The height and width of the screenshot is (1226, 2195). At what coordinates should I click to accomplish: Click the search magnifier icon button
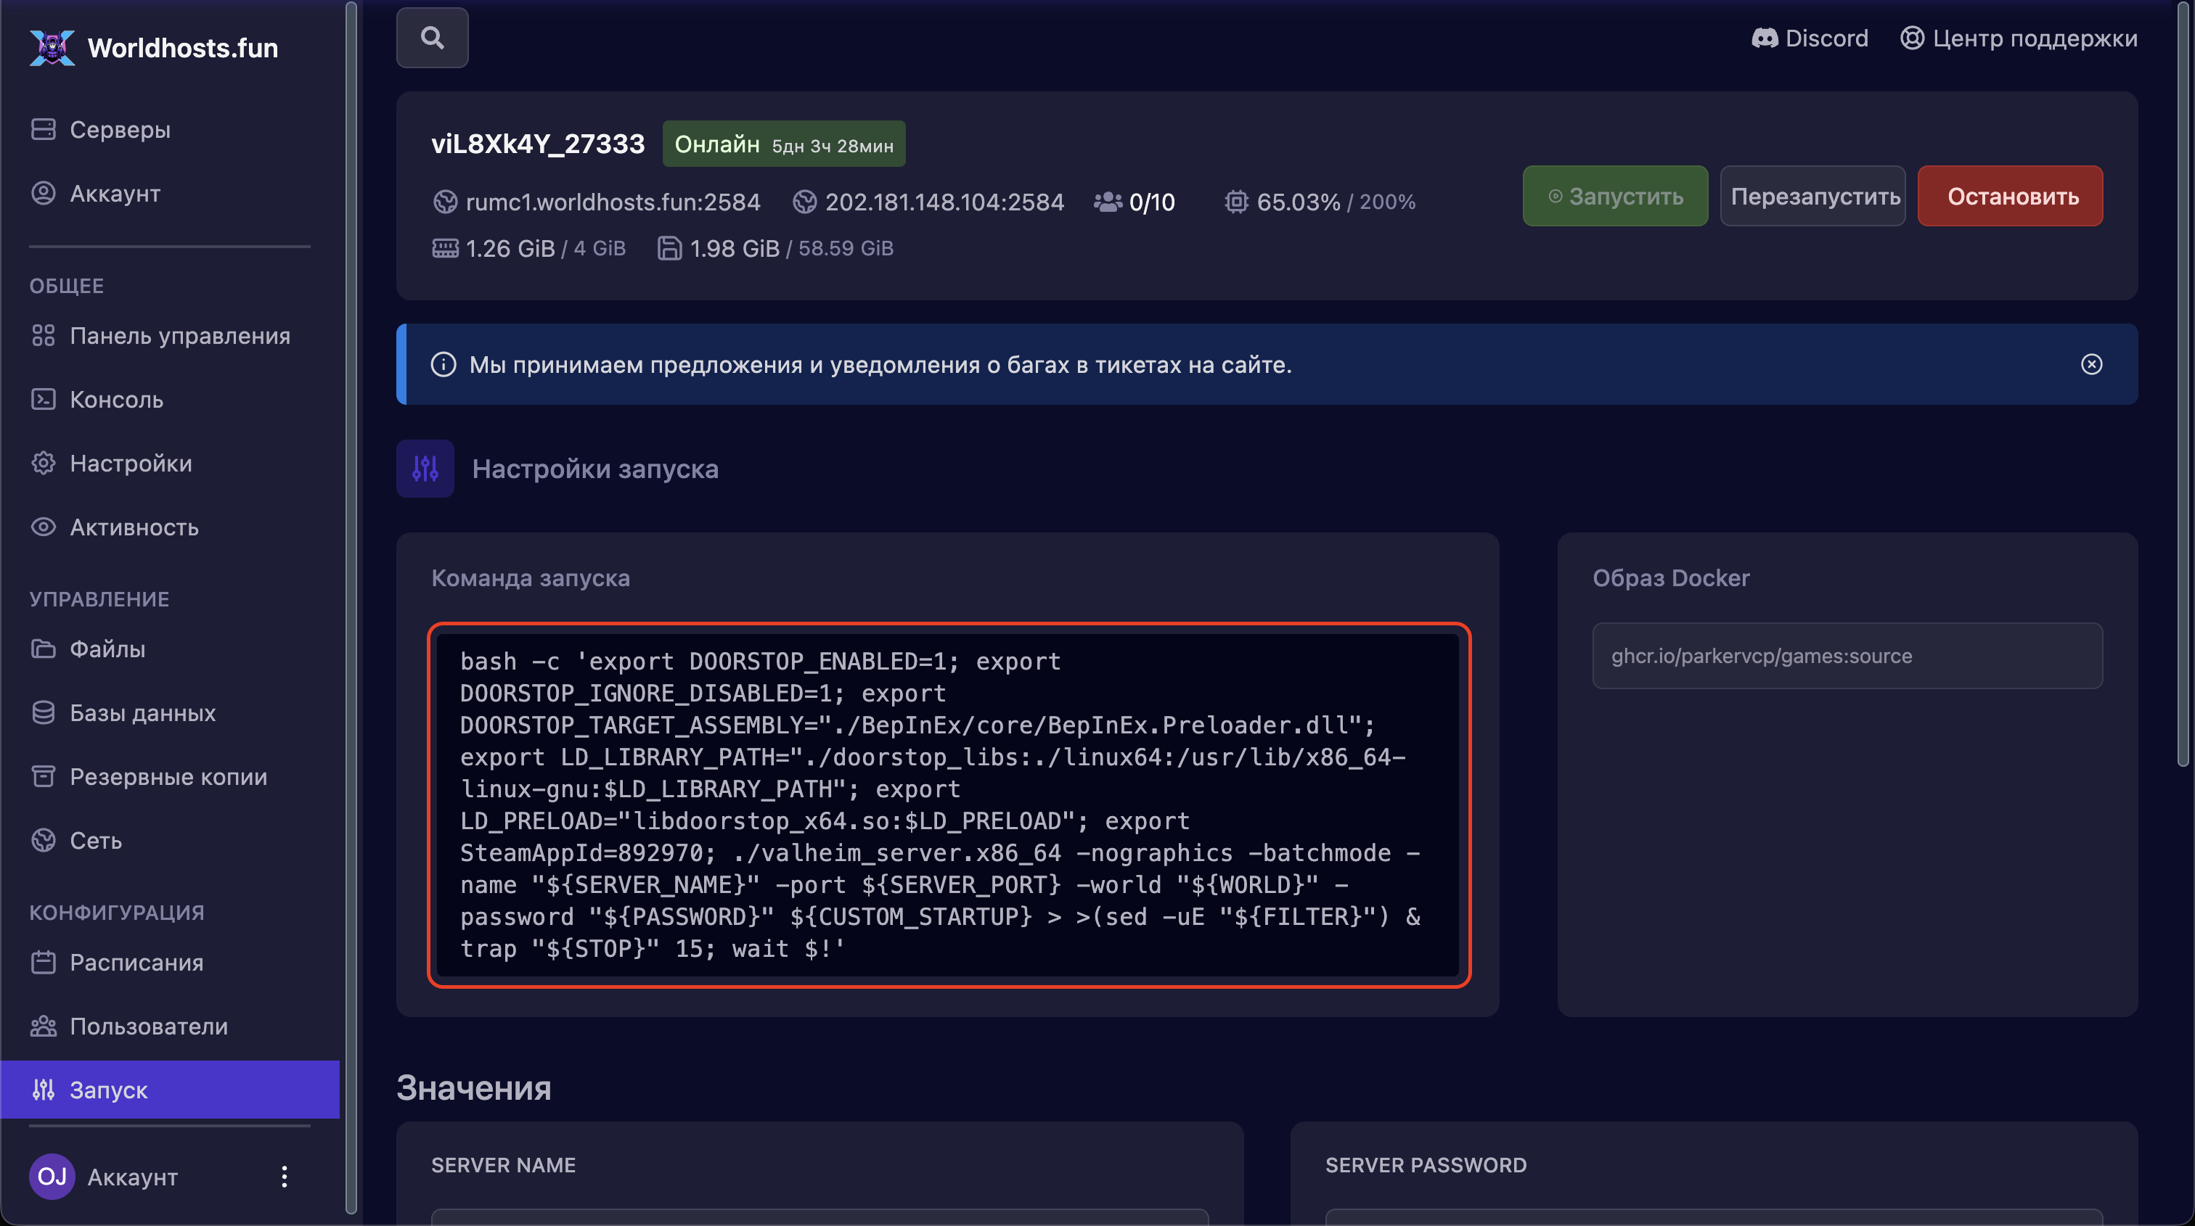432,38
